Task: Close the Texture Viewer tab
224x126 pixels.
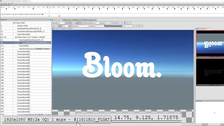Action: (62, 20)
